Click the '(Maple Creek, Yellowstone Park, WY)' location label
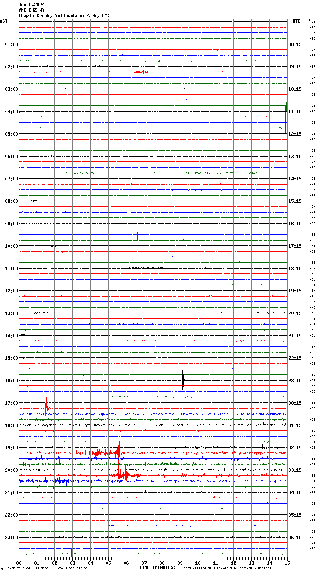The image size is (317, 573). click(64, 16)
